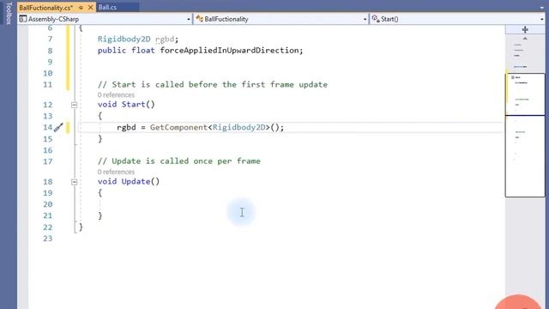Switch to the BallFuctionality.cs tab

point(45,8)
